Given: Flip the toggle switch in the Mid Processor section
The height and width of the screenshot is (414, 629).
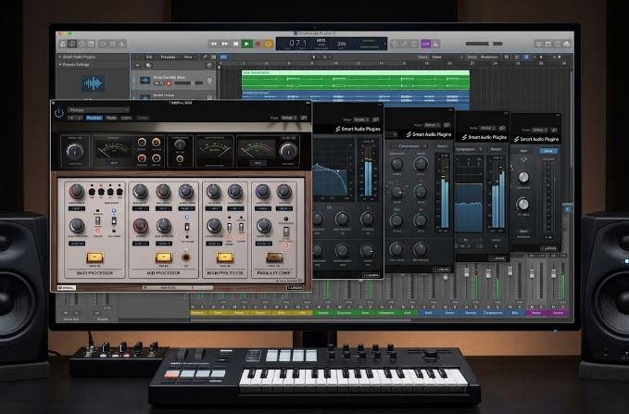Looking at the screenshot, I should coord(187,227).
